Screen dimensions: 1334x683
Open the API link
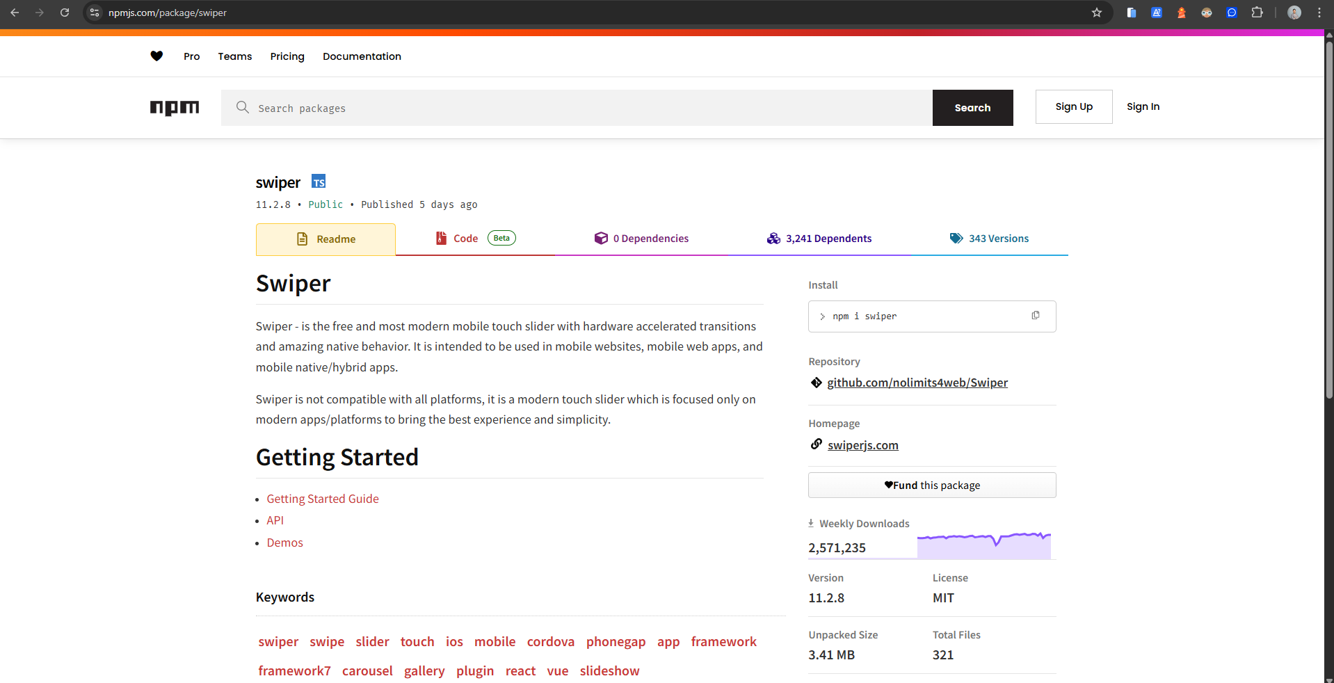coord(275,520)
